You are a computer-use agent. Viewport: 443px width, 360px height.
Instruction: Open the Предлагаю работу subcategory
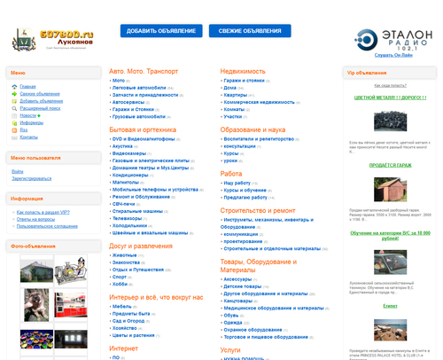pyautogui.click(x=245, y=198)
